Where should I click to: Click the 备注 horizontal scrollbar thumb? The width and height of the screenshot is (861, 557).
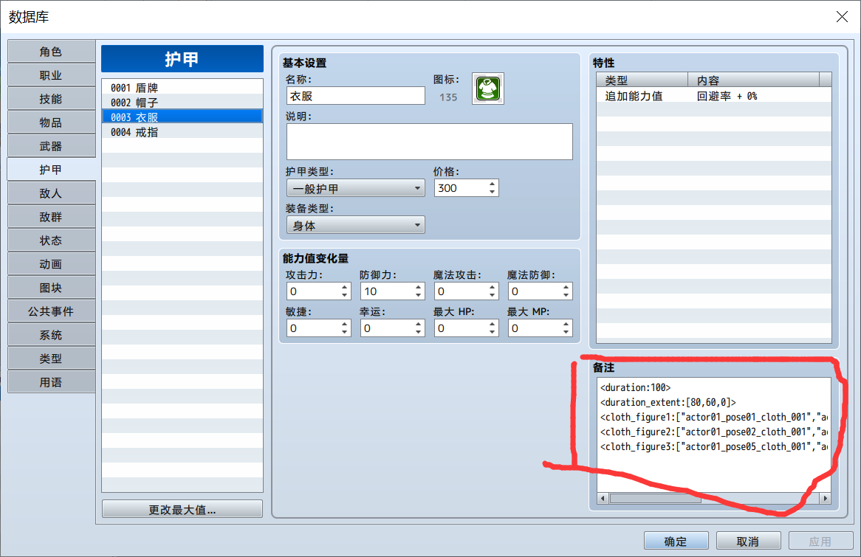pos(656,498)
